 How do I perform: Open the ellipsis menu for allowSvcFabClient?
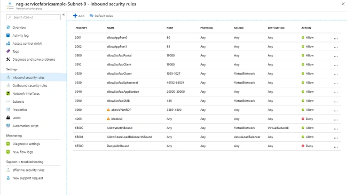[x=336, y=66]
